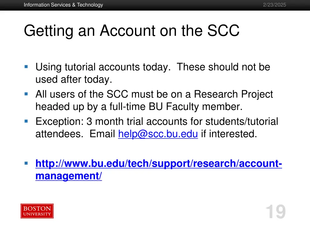Click the date 2/23/2025 in the header
The width and height of the screenshot is (310, 232).
point(274,5)
